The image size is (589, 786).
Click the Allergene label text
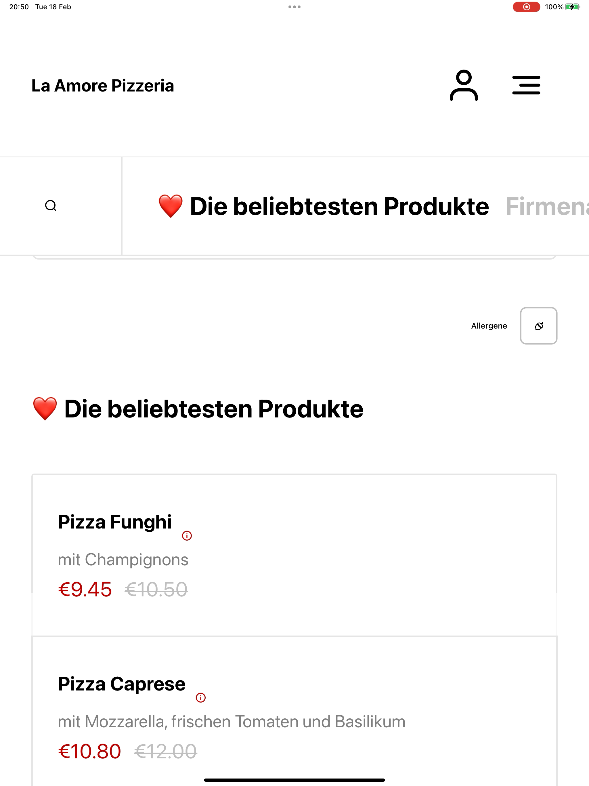coord(489,326)
